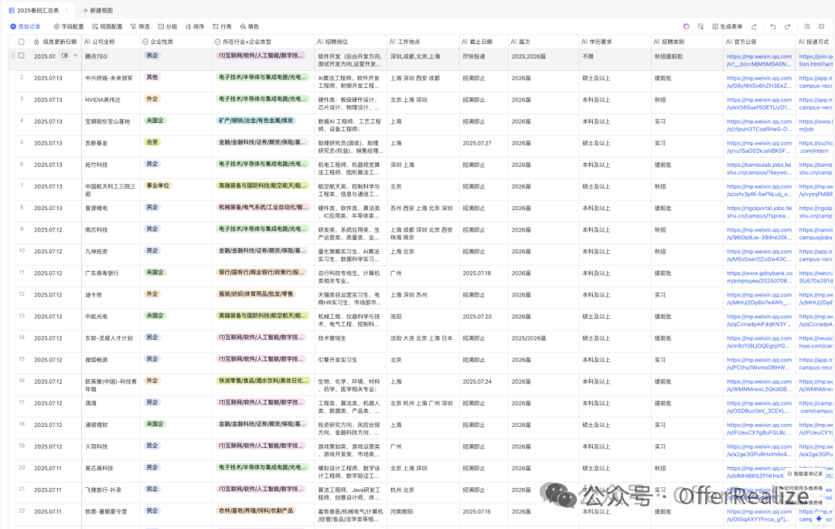Screen dimensions: 835x529
Task: Open the 字段配置 (field configuration) panel
Action: click(x=66, y=26)
